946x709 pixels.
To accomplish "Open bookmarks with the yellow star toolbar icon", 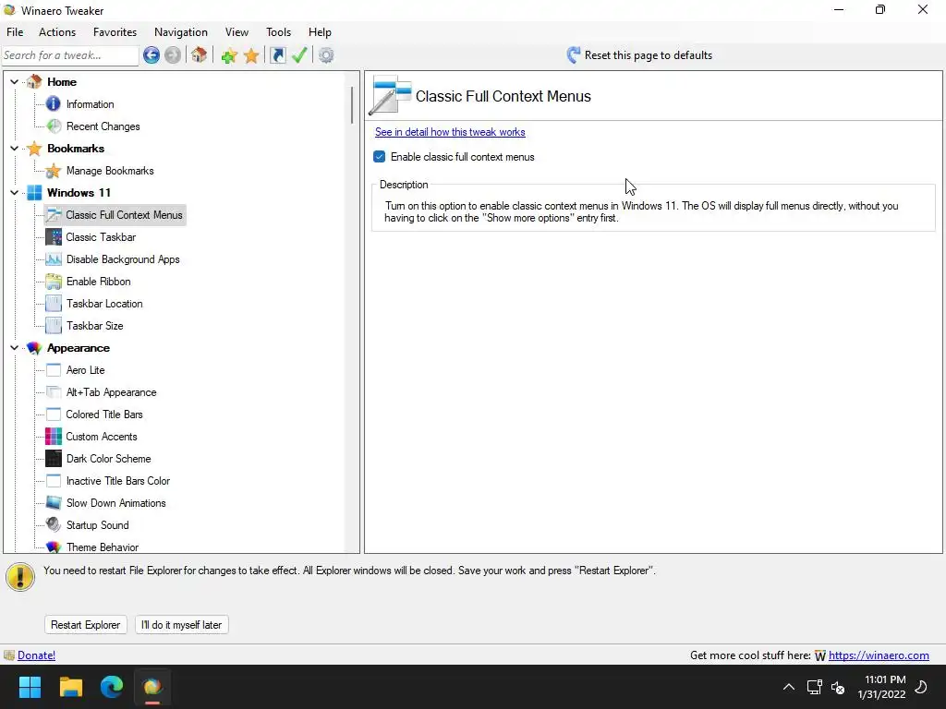I will point(251,55).
